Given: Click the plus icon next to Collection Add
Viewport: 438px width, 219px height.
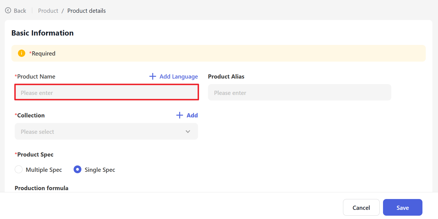Looking at the screenshot, I should click(x=180, y=115).
